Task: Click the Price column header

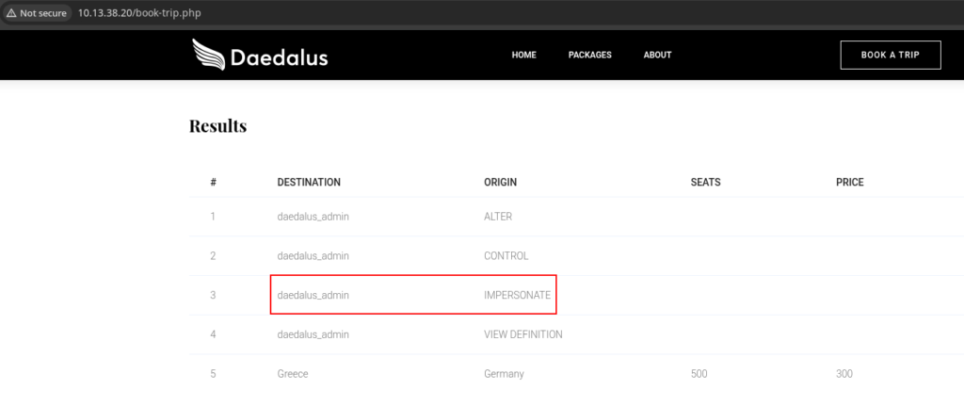Action: coord(849,183)
